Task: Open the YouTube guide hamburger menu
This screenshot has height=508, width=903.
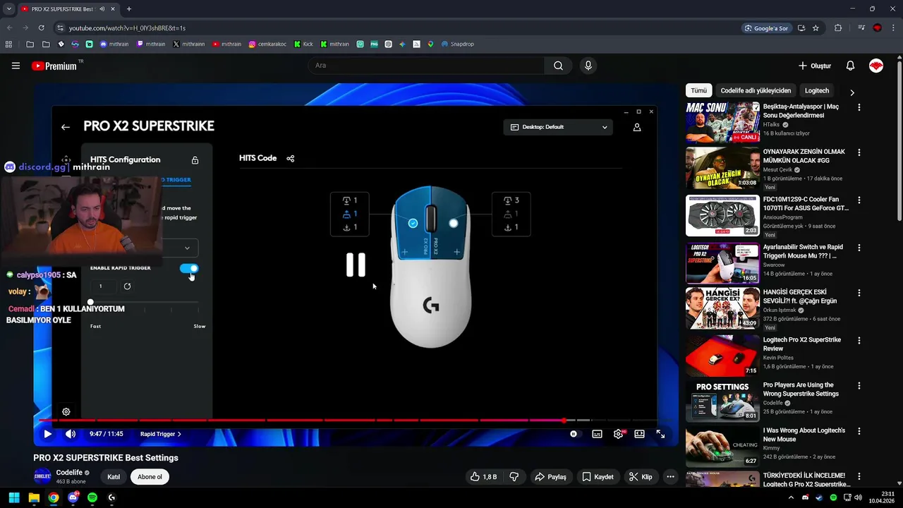Action: [16, 66]
